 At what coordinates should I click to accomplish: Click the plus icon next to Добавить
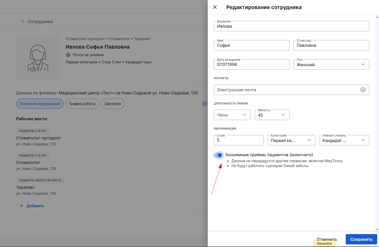tap(21, 206)
